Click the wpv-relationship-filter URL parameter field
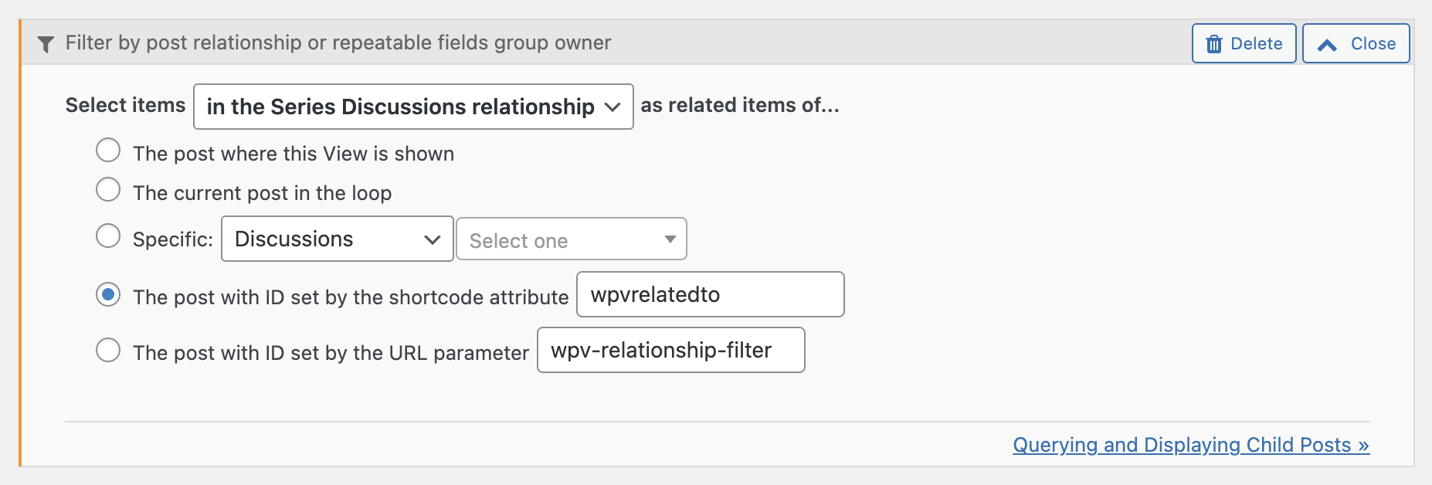The image size is (1432, 485). [670, 350]
